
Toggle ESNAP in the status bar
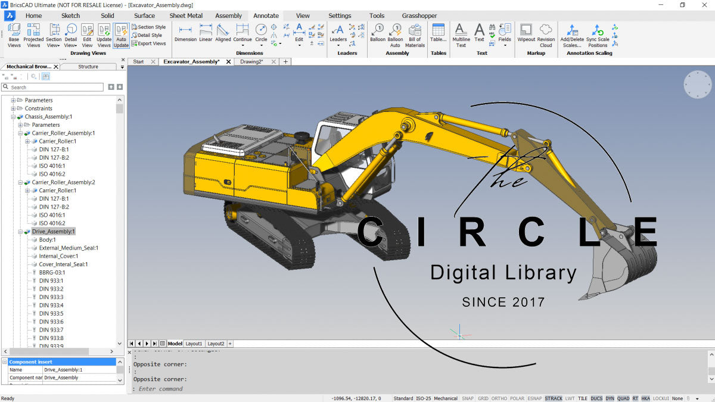[x=534, y=398]
